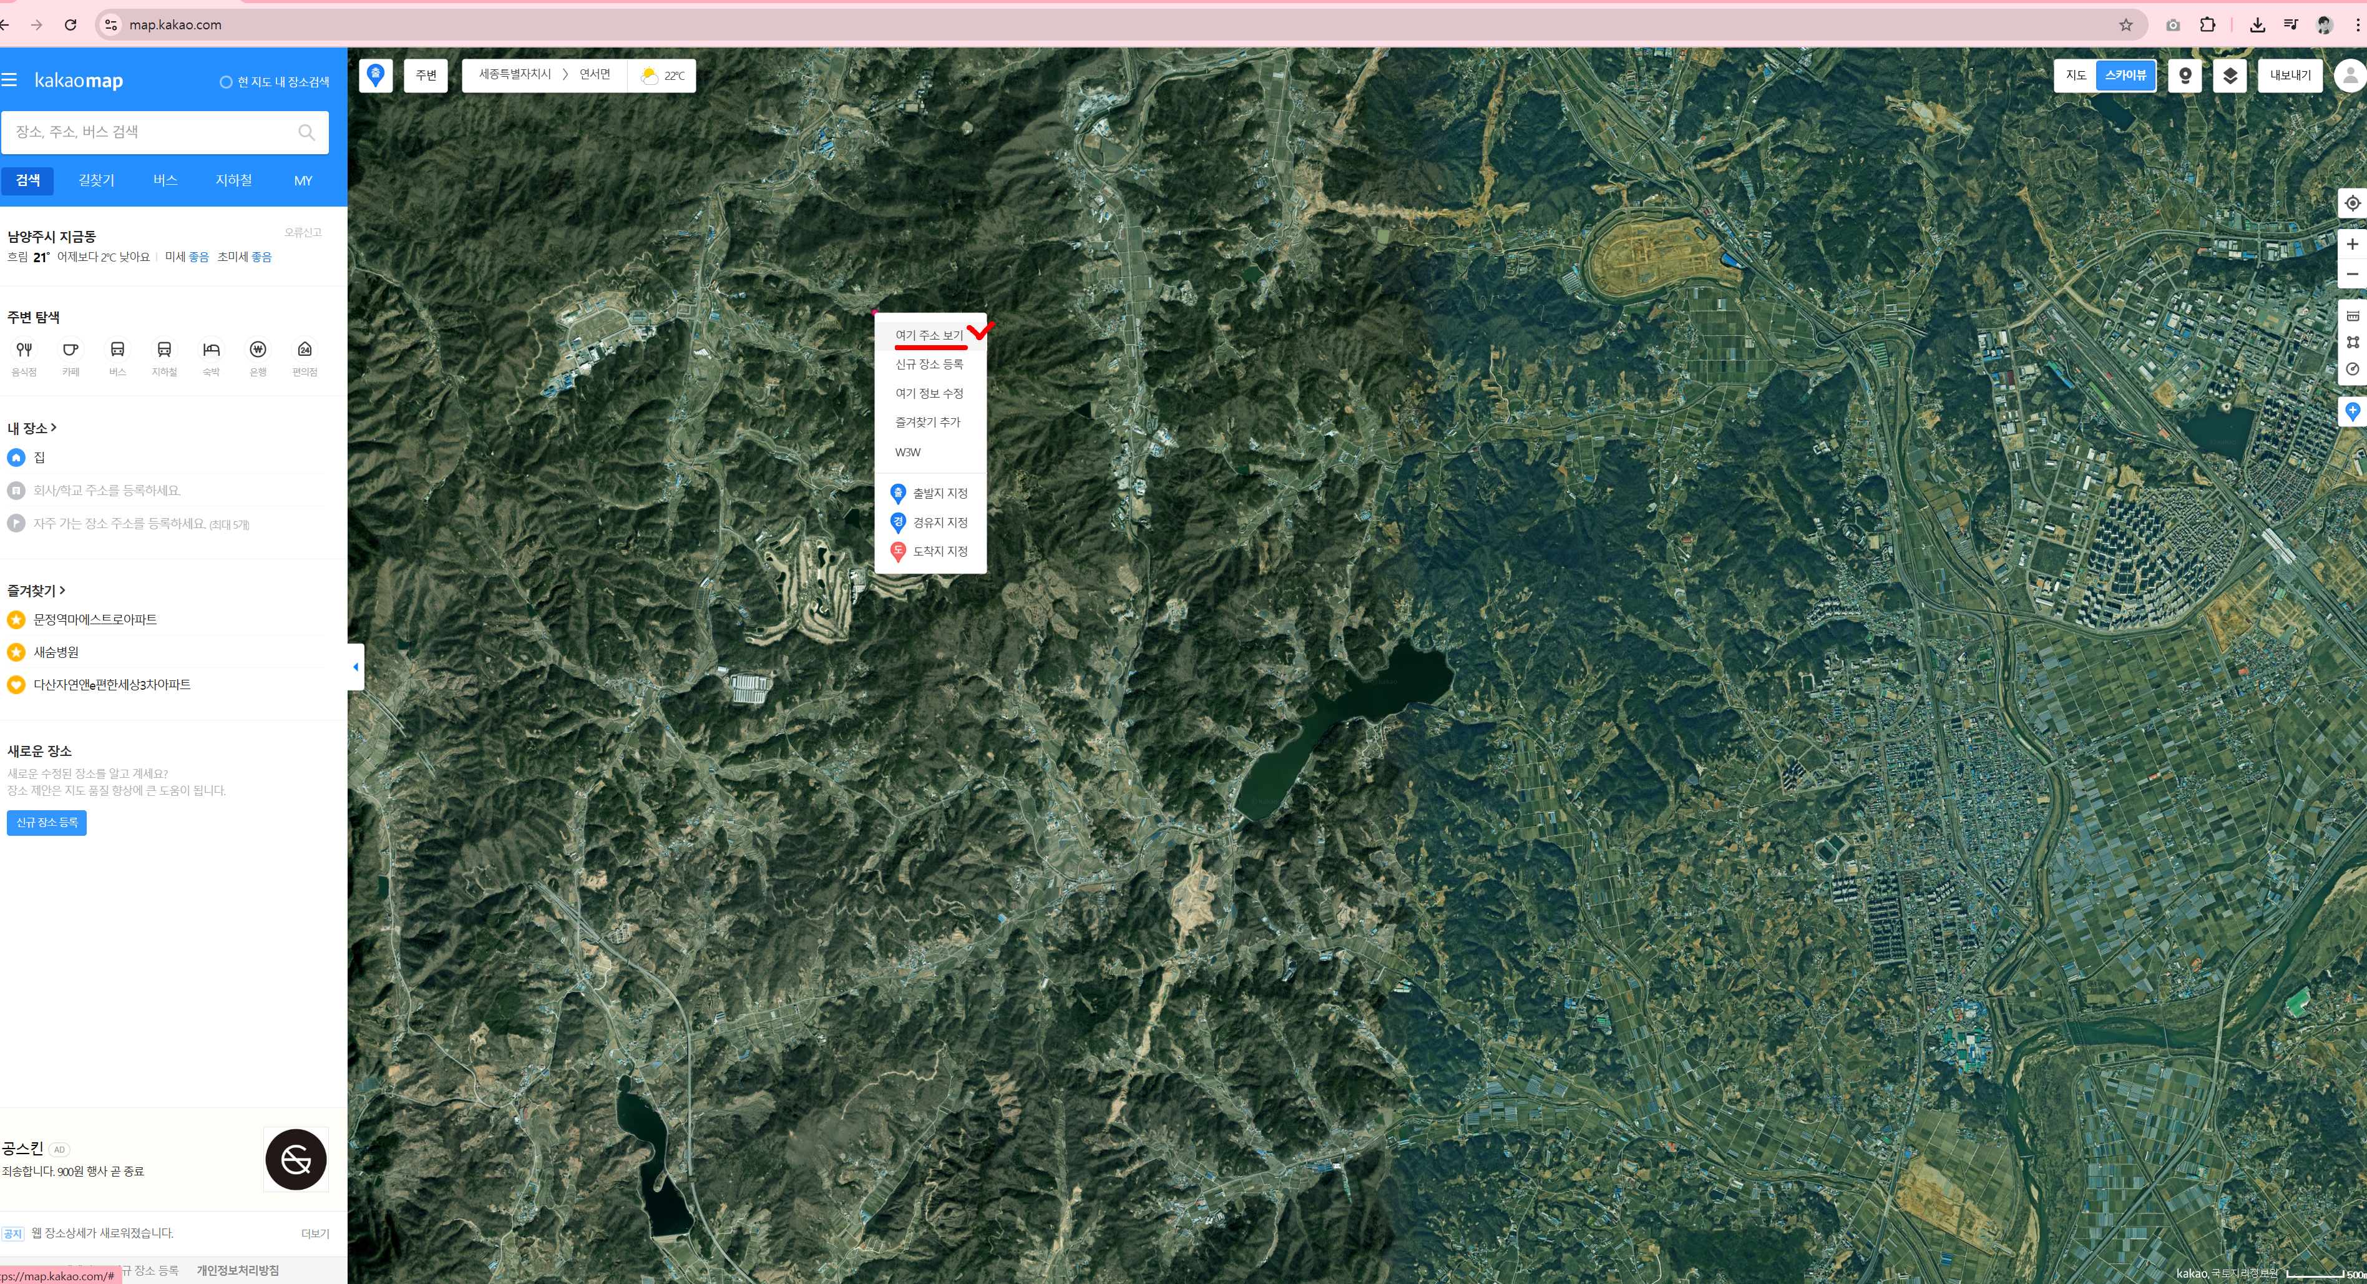Image resolution: width=2367 pixels, height=1284 pixels.
Task: Choose 여기 주소 보기 in context menu
Action: click(x=928, y=335)
